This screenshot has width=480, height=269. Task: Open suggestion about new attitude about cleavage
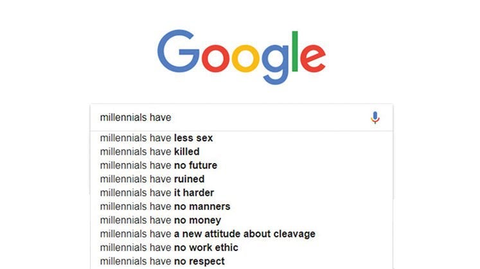208,234
